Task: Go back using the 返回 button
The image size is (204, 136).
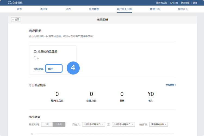Action: tap(16, 20)
